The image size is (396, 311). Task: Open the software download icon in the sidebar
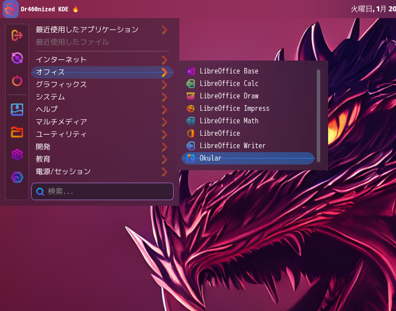[17, 110]
